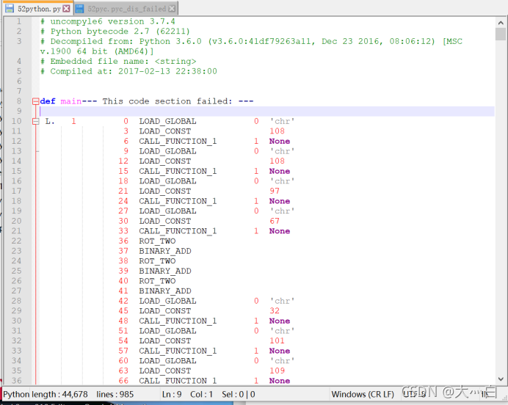Screen dimensions: 508x405
Task: Click line number 36 in margin
Action: pos(16,381)
